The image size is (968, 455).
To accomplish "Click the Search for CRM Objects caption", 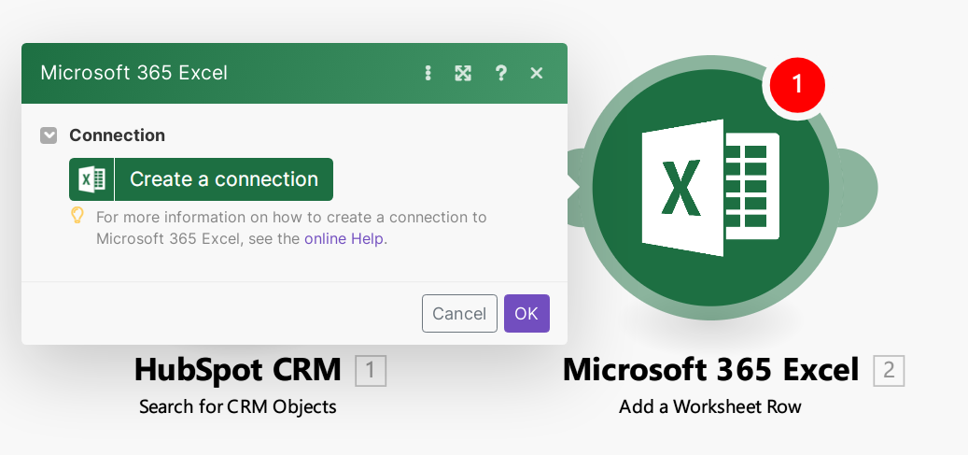I will [x=238, y=406].
